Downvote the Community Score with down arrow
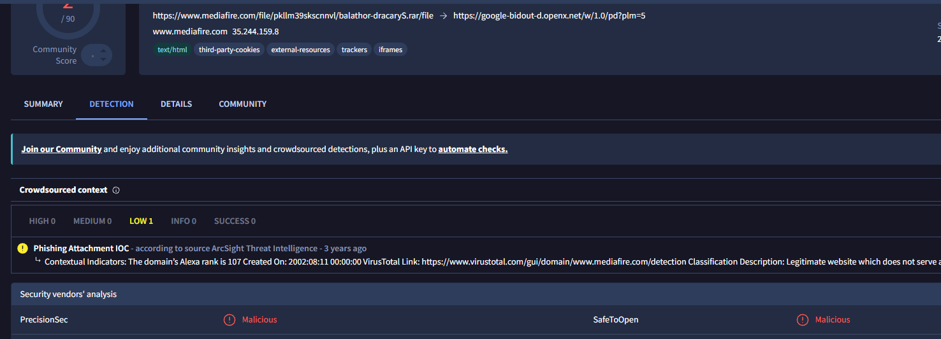Screen dimensions: 941x339 [x=104, y=60]
